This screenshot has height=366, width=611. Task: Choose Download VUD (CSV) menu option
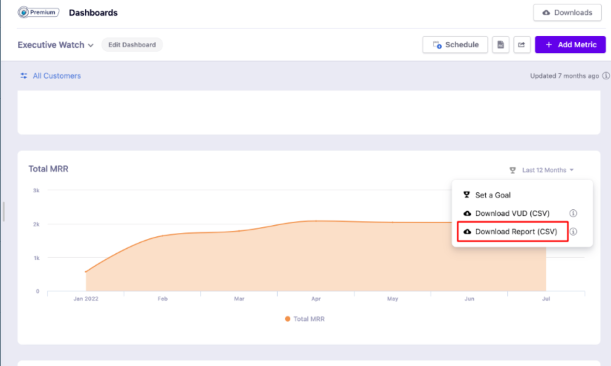click(x=512, y=214)
